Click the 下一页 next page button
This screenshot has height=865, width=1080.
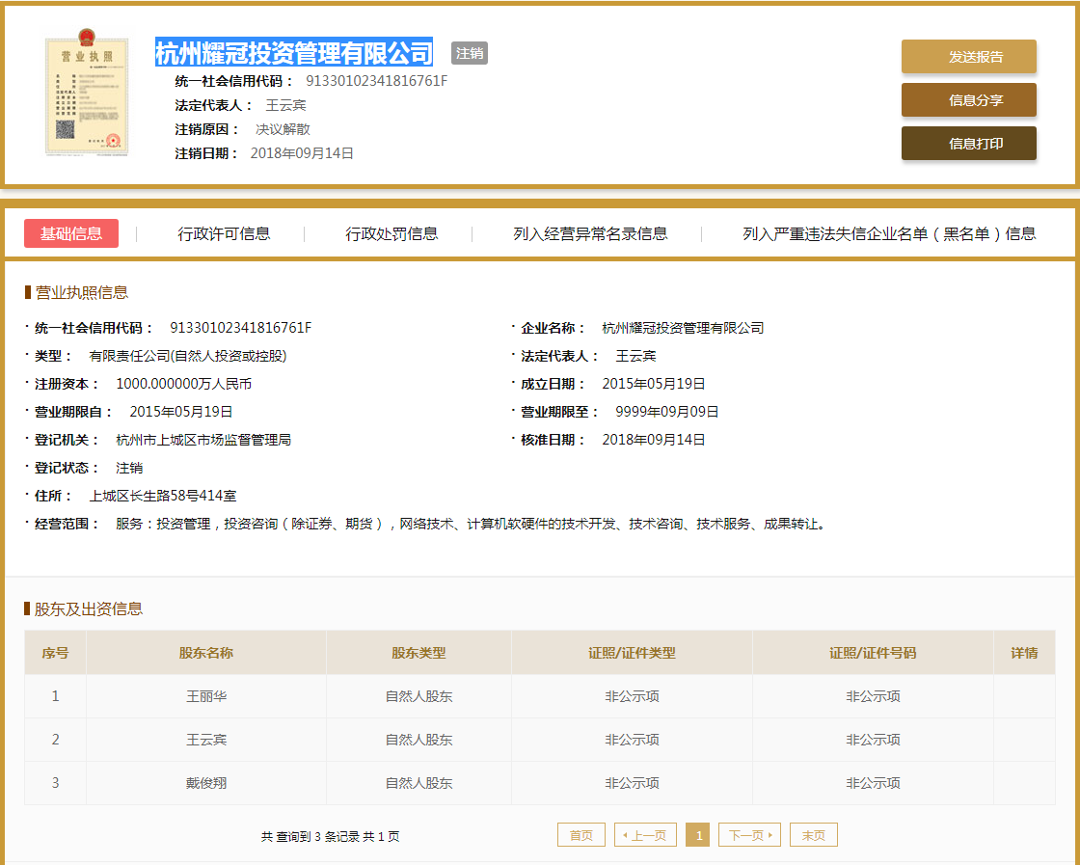749,835
